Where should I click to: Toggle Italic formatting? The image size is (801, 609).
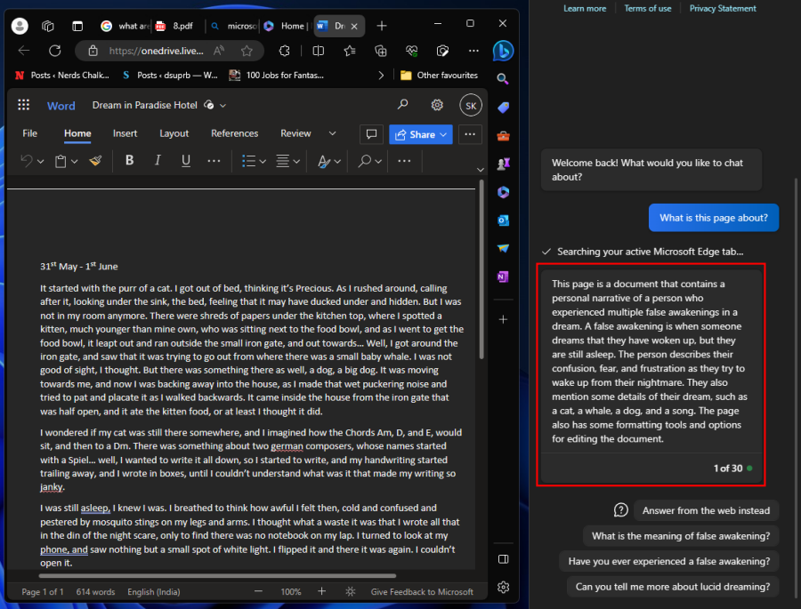(x=158, y=161)
